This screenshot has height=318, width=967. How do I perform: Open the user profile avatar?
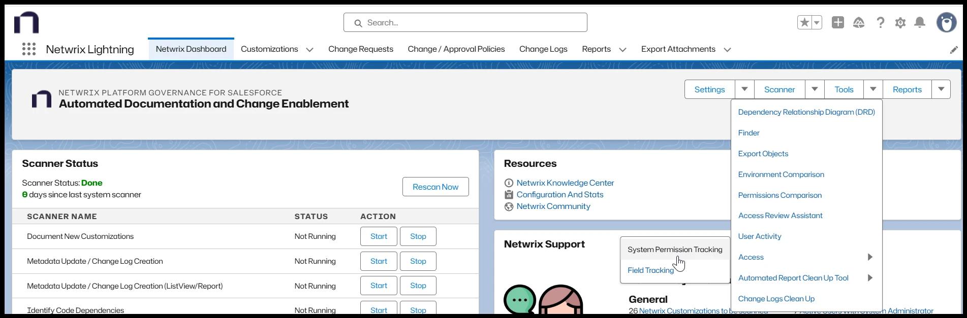(x=947, y=22)
